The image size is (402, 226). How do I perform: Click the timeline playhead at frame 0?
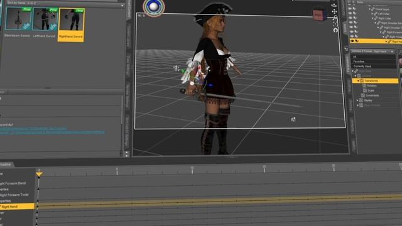pyautogui.click(x=39, y=175)
